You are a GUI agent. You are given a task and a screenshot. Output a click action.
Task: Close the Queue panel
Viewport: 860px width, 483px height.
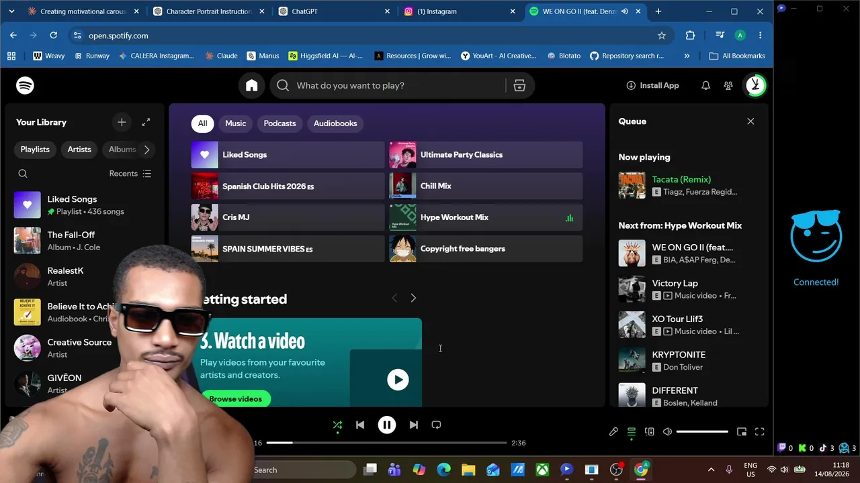pyautogui.click(x=750, y=121)
